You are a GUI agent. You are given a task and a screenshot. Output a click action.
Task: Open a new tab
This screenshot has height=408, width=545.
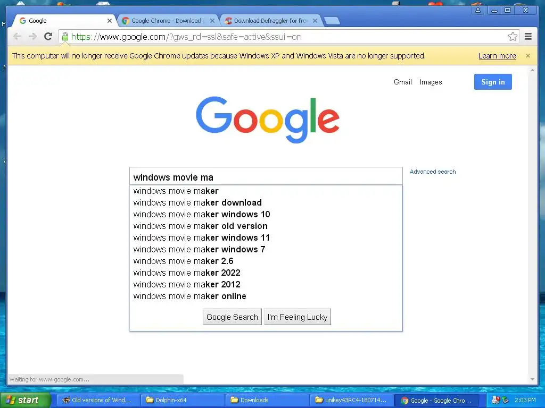click(x=332, y=21)
